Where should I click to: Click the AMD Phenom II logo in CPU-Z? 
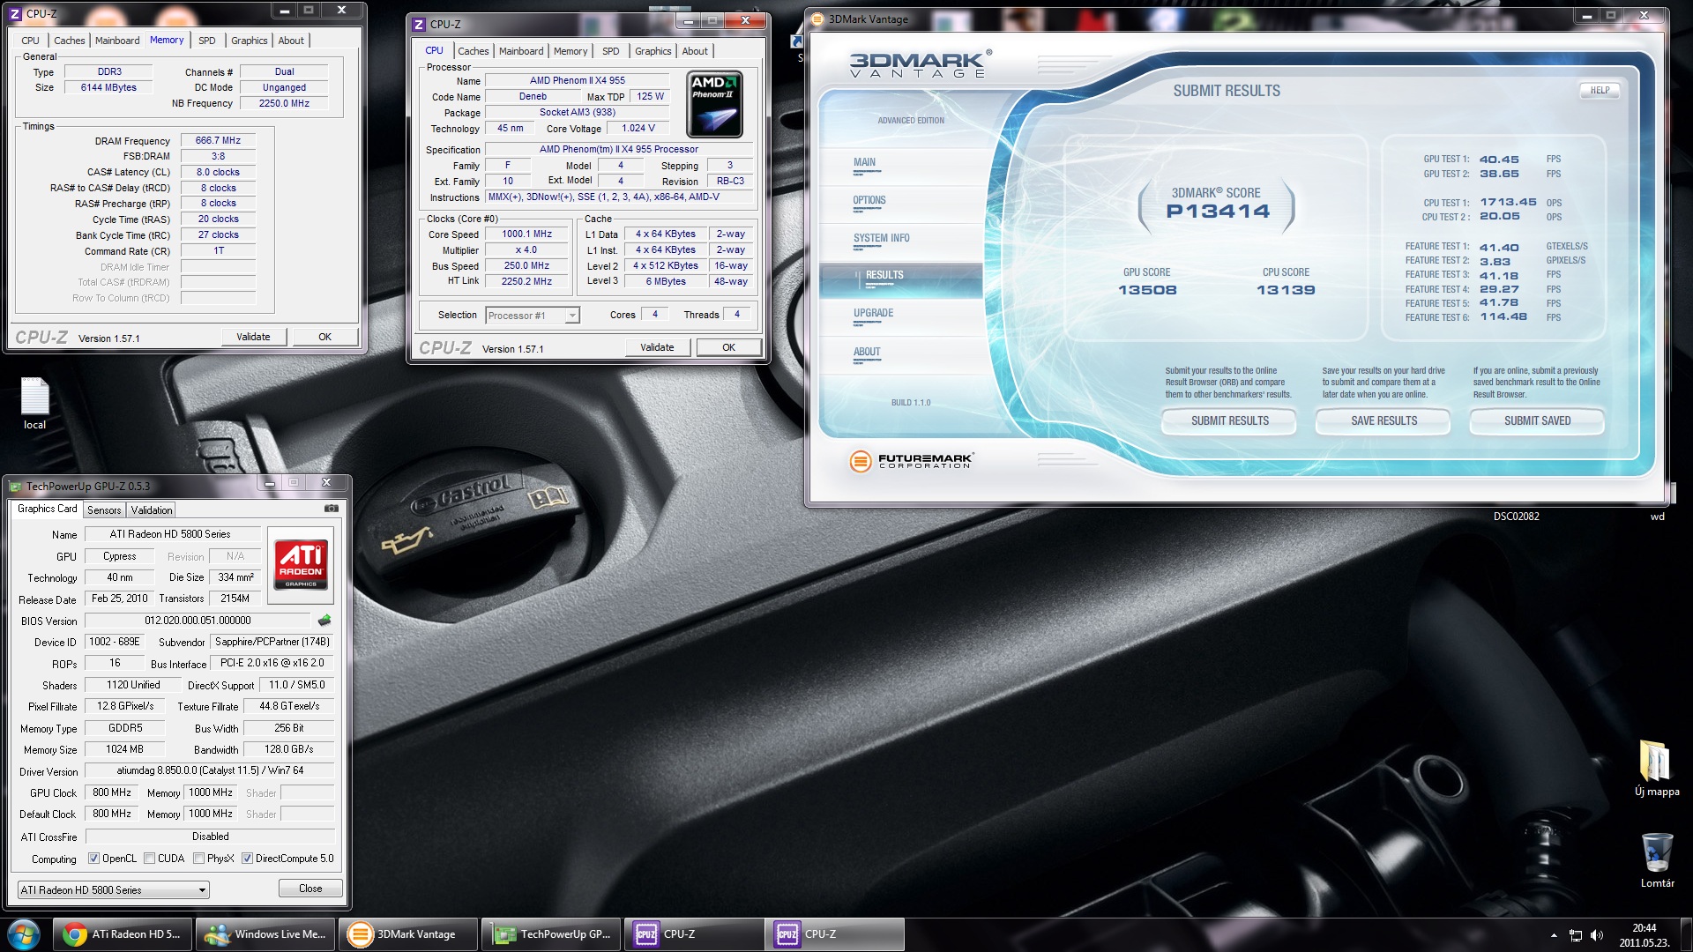click(714, 105)
